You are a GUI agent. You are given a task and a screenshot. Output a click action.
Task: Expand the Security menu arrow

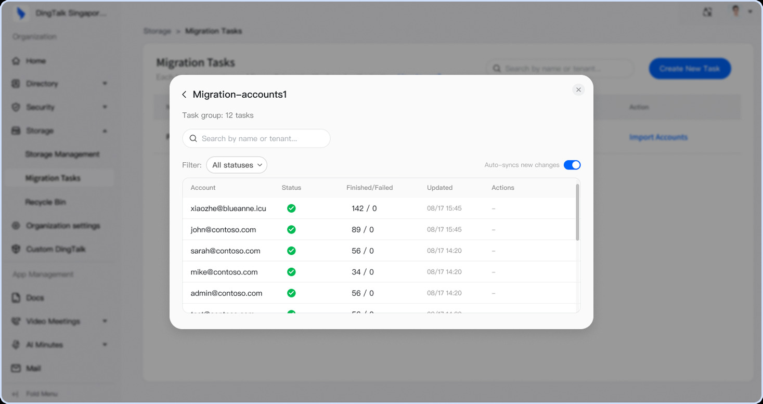point(105,107)
